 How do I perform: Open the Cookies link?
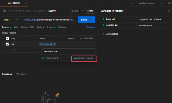pyautogui.click(x=90, y=27)
